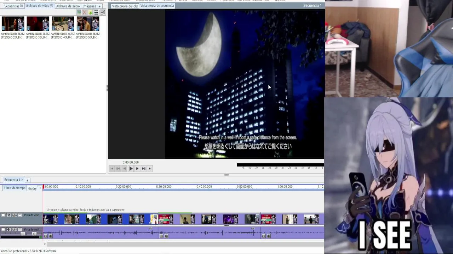Select Kamen Rider Zeztz Episodio 3 thumbnail
The width and height of the screenshot is (453, 254).
point(38,24)
